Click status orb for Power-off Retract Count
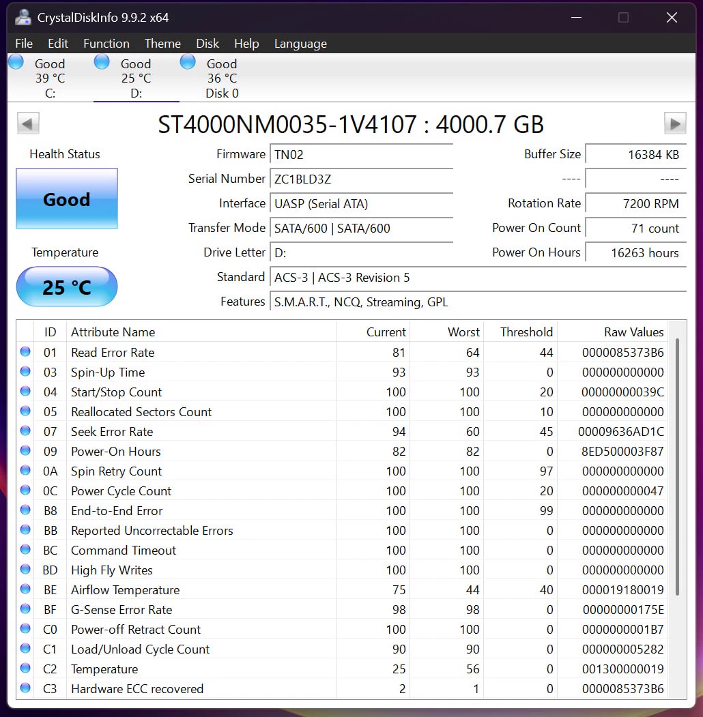This screenshot has width=703, height=717. pos(25,628)
